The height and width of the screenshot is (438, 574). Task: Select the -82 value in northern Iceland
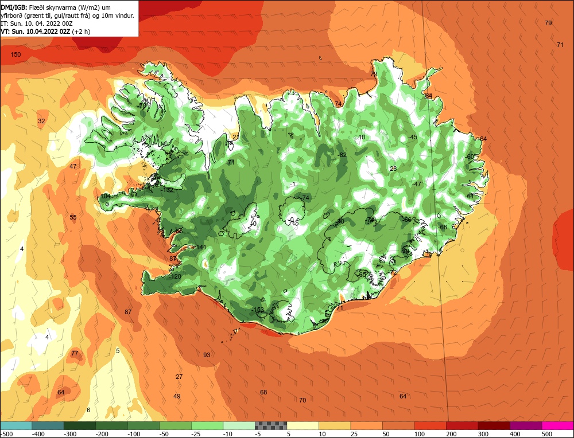[x=342, y=155]
